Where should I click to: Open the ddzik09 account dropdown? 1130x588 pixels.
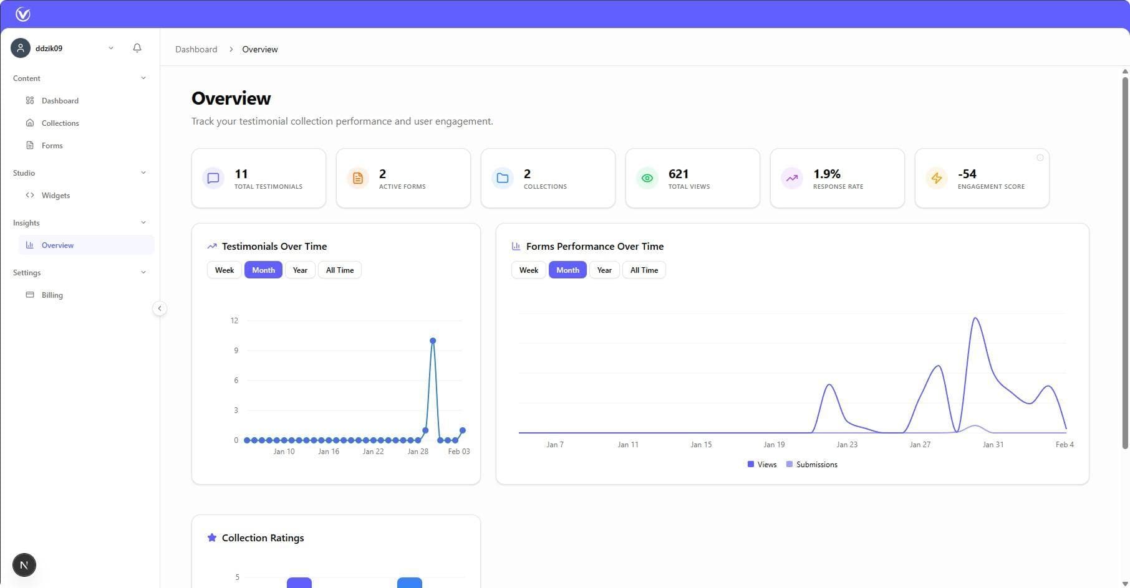pos(111,48)
